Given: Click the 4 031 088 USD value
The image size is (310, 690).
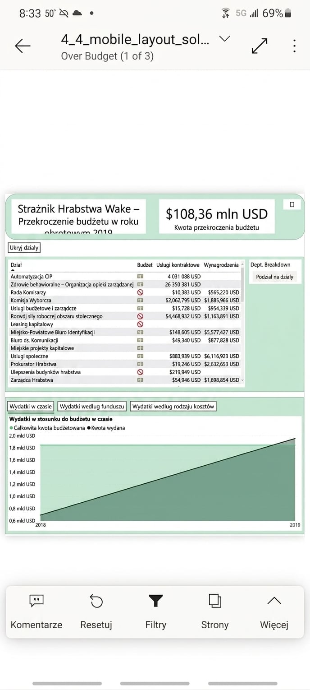Looking at the screenshot, I should coord(184,276).
